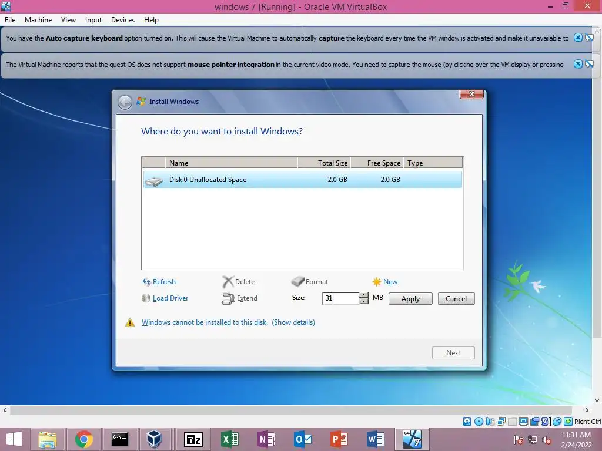Open 7-Zip from the taskbar
Screen dimensions: 602x451
point(193,439)
